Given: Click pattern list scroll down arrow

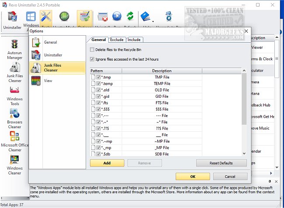Looking at the screenshot, I should pyautogui.click(x=244, y=153).
